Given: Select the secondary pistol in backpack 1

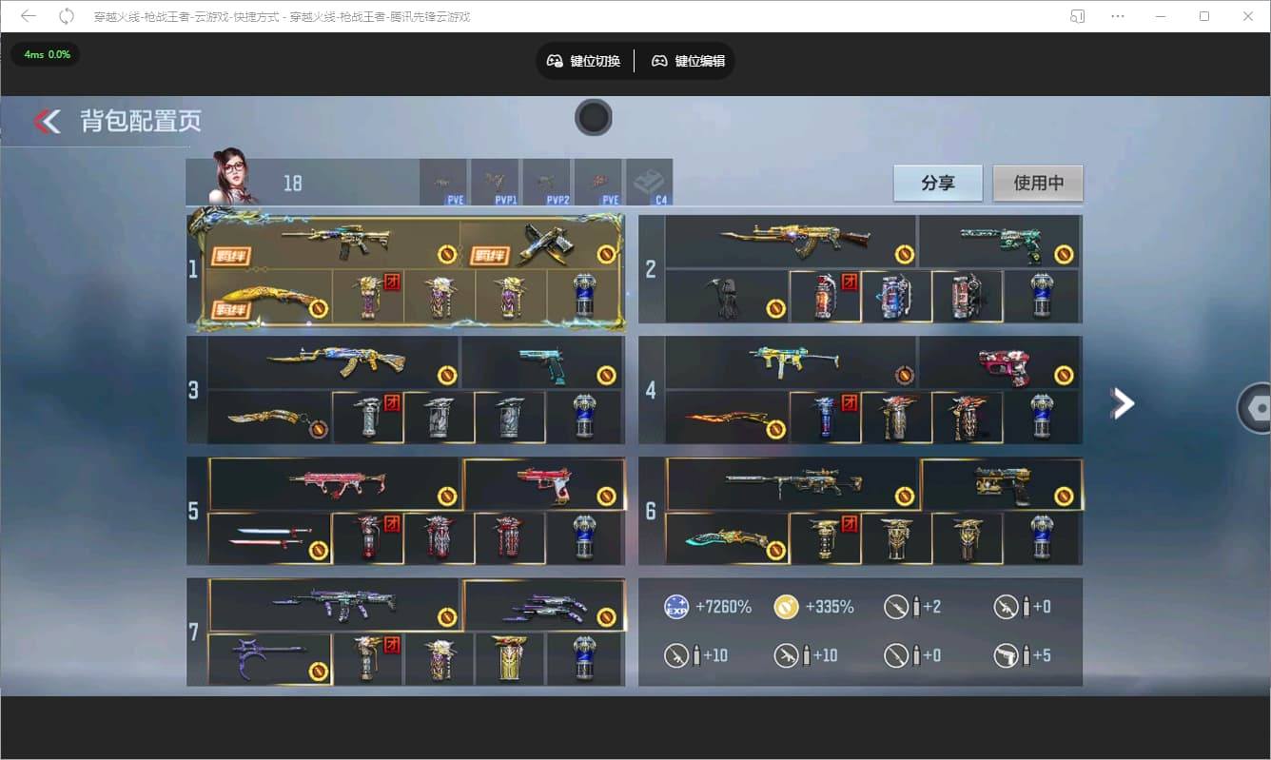Looking at the screenshot, I should (x=542, y=244).
